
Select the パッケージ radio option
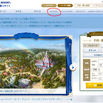tap(91, 46)
